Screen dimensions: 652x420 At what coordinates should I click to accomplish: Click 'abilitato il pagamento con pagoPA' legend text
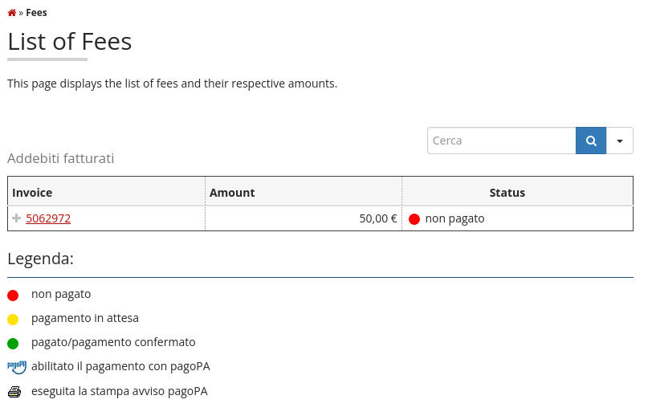(120, 366)
